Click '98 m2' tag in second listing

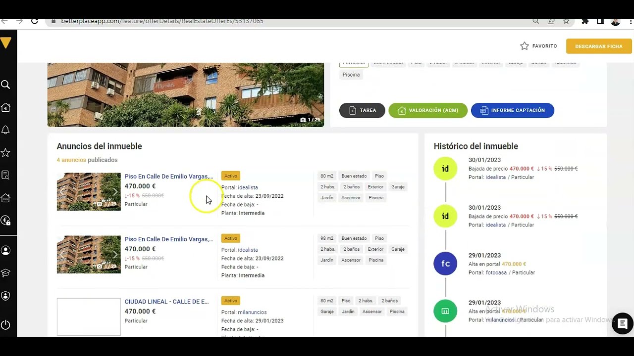point(327,238)
